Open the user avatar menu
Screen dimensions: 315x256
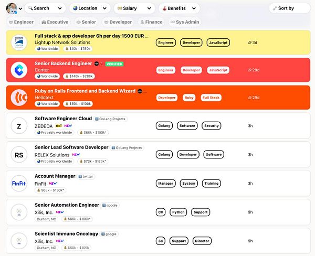coord(12,8)
